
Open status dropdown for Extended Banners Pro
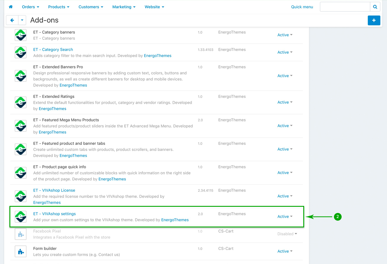click(x=285, y=76)
